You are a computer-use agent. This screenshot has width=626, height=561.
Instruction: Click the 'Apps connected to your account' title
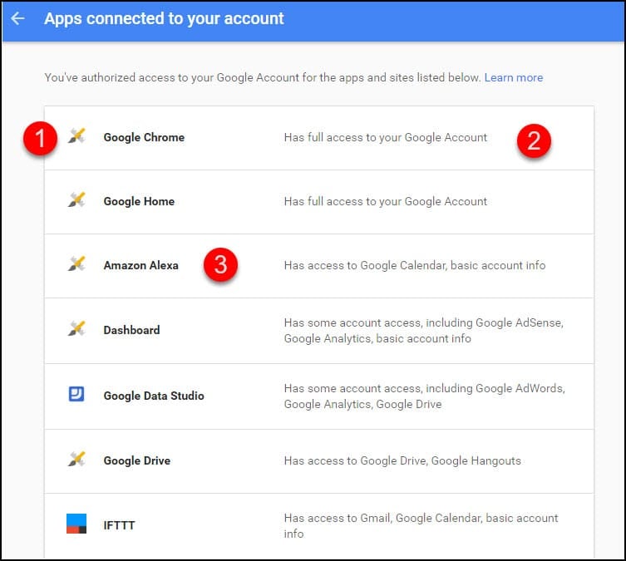(x=164, y=19)
